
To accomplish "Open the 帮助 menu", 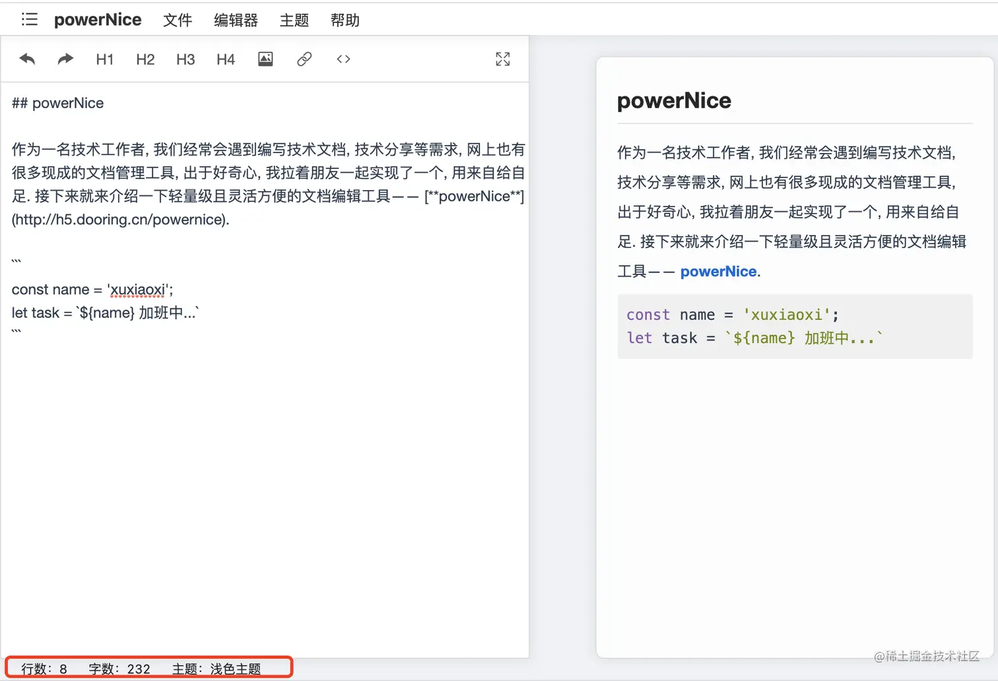I will 345,20.
